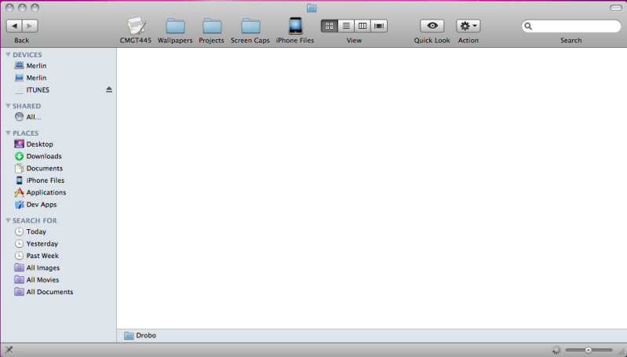627x357 pixels.
Task: Click the green Downloads arrow icon
Action: click(19, 156)
